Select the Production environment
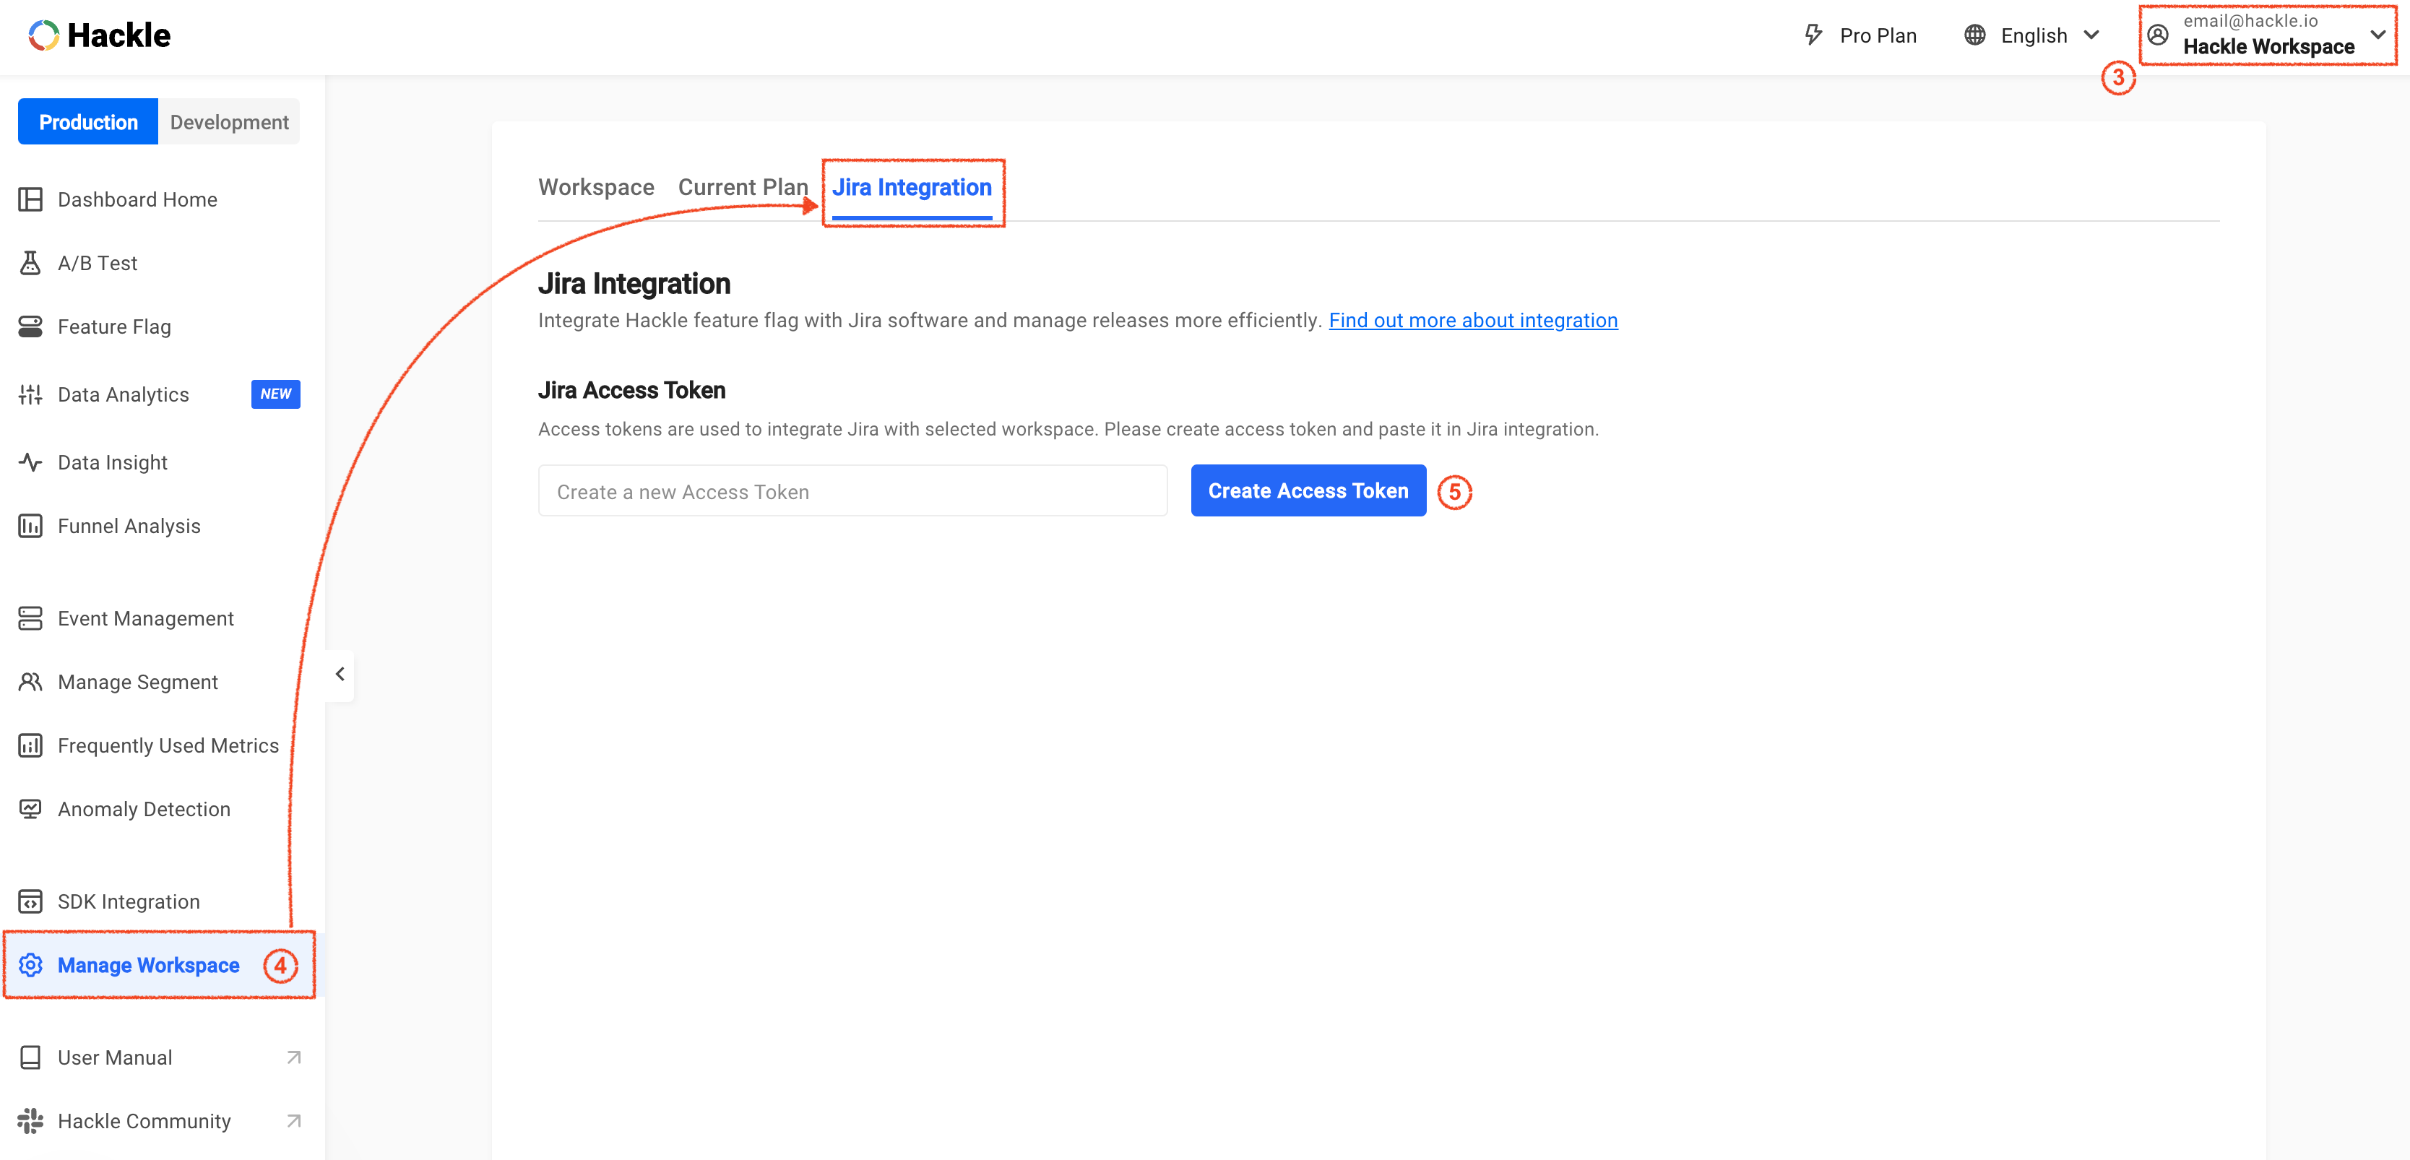The image size is (2410, 1160). (88, 121)
